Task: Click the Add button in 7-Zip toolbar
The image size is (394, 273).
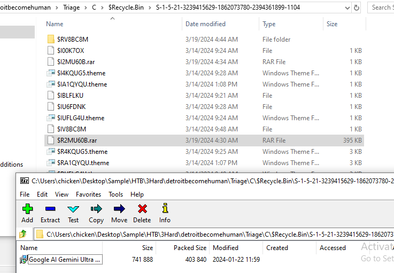Action: click(x=27, y=213)
